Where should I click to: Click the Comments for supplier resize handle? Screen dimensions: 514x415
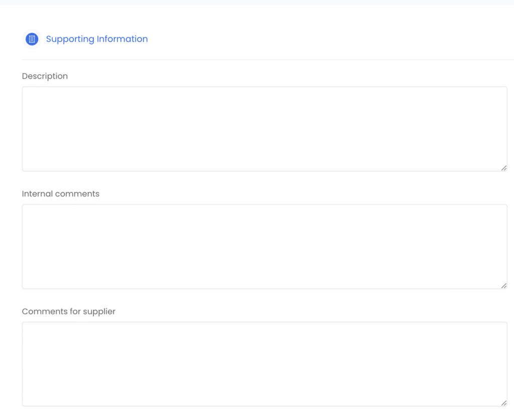point(504,403)
